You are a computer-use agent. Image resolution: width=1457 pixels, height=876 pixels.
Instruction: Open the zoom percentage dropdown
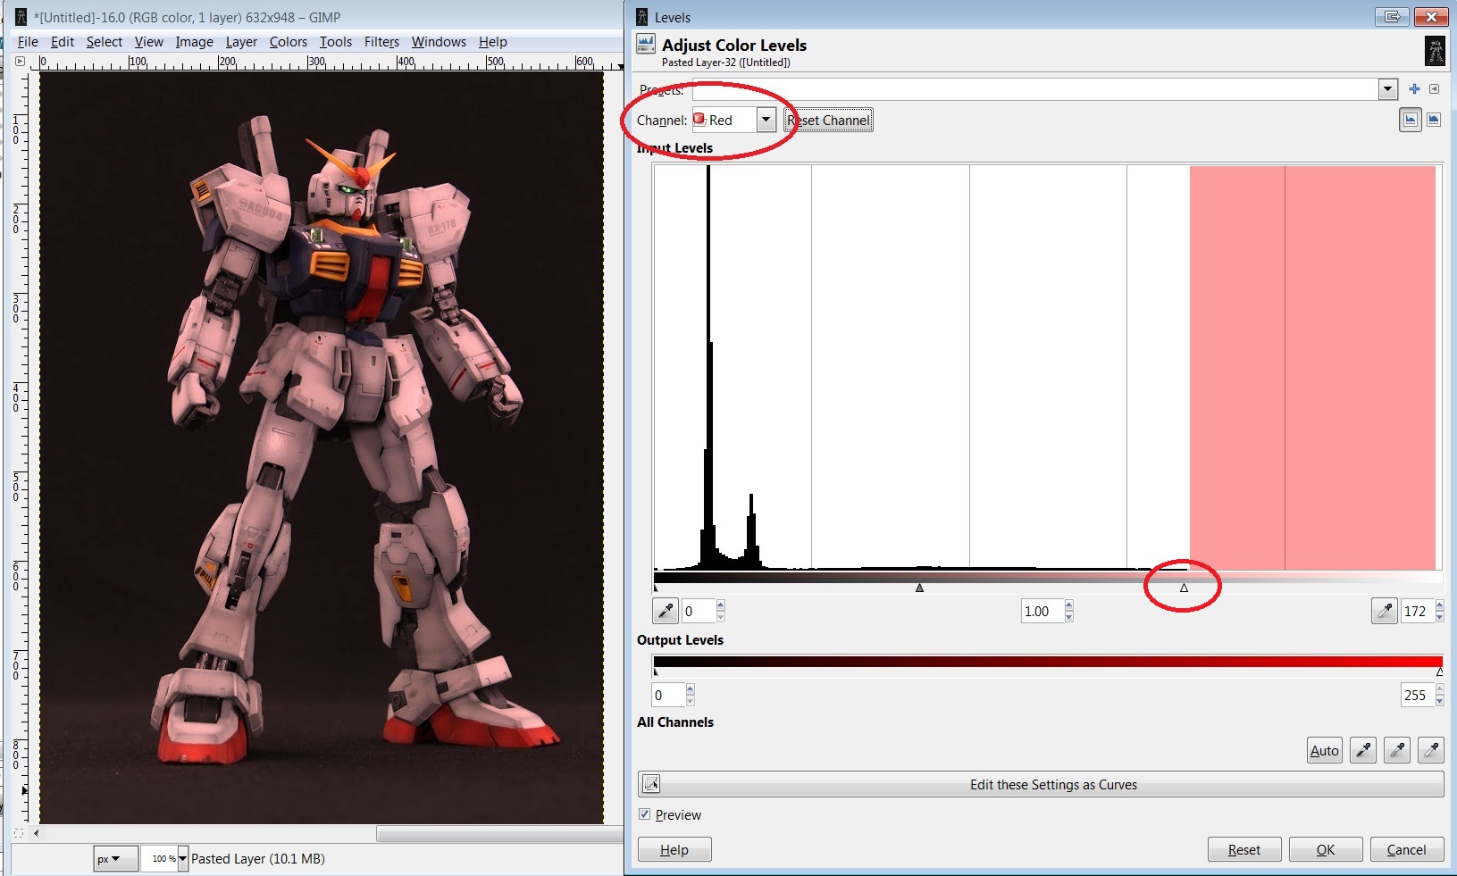pyautogui.click(x=183, y=859)
